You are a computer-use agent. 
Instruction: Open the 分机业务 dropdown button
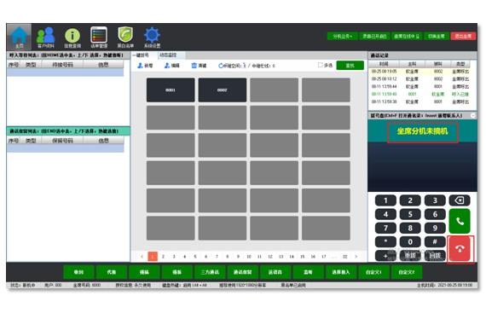click(x=343, y=37)
